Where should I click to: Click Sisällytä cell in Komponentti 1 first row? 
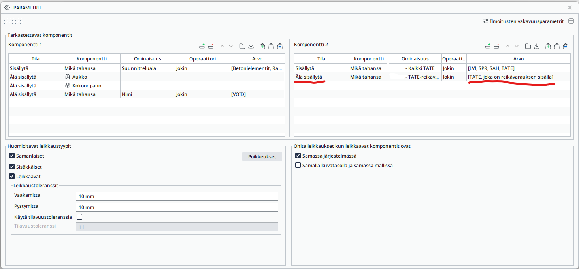[x=36, y=68]
